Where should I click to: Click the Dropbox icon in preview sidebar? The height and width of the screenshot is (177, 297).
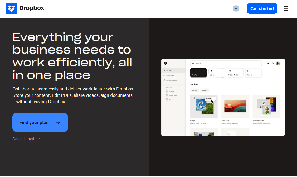tap(165, 63)
